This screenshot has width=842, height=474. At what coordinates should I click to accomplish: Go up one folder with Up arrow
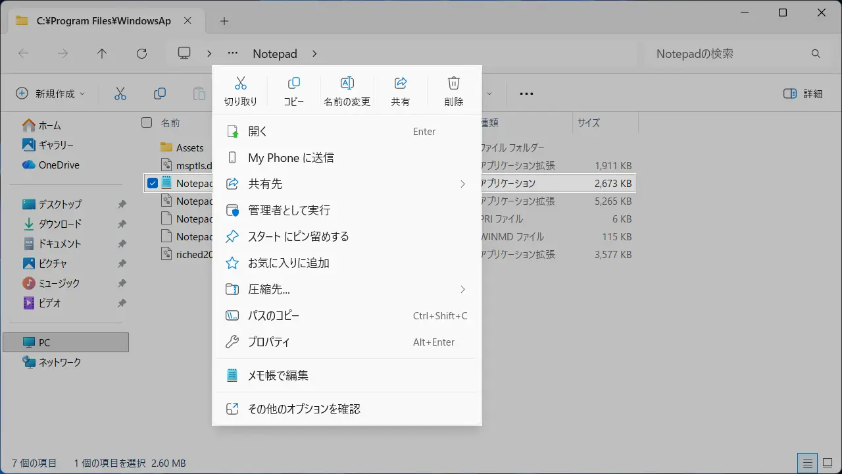pyautogui.click(x=101, y=54)
